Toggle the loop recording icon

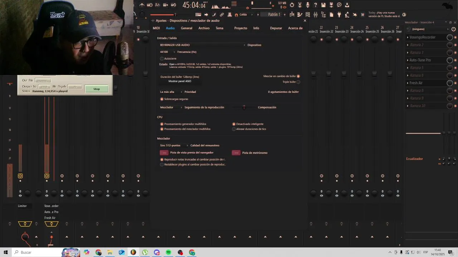(x=173, y=5)
